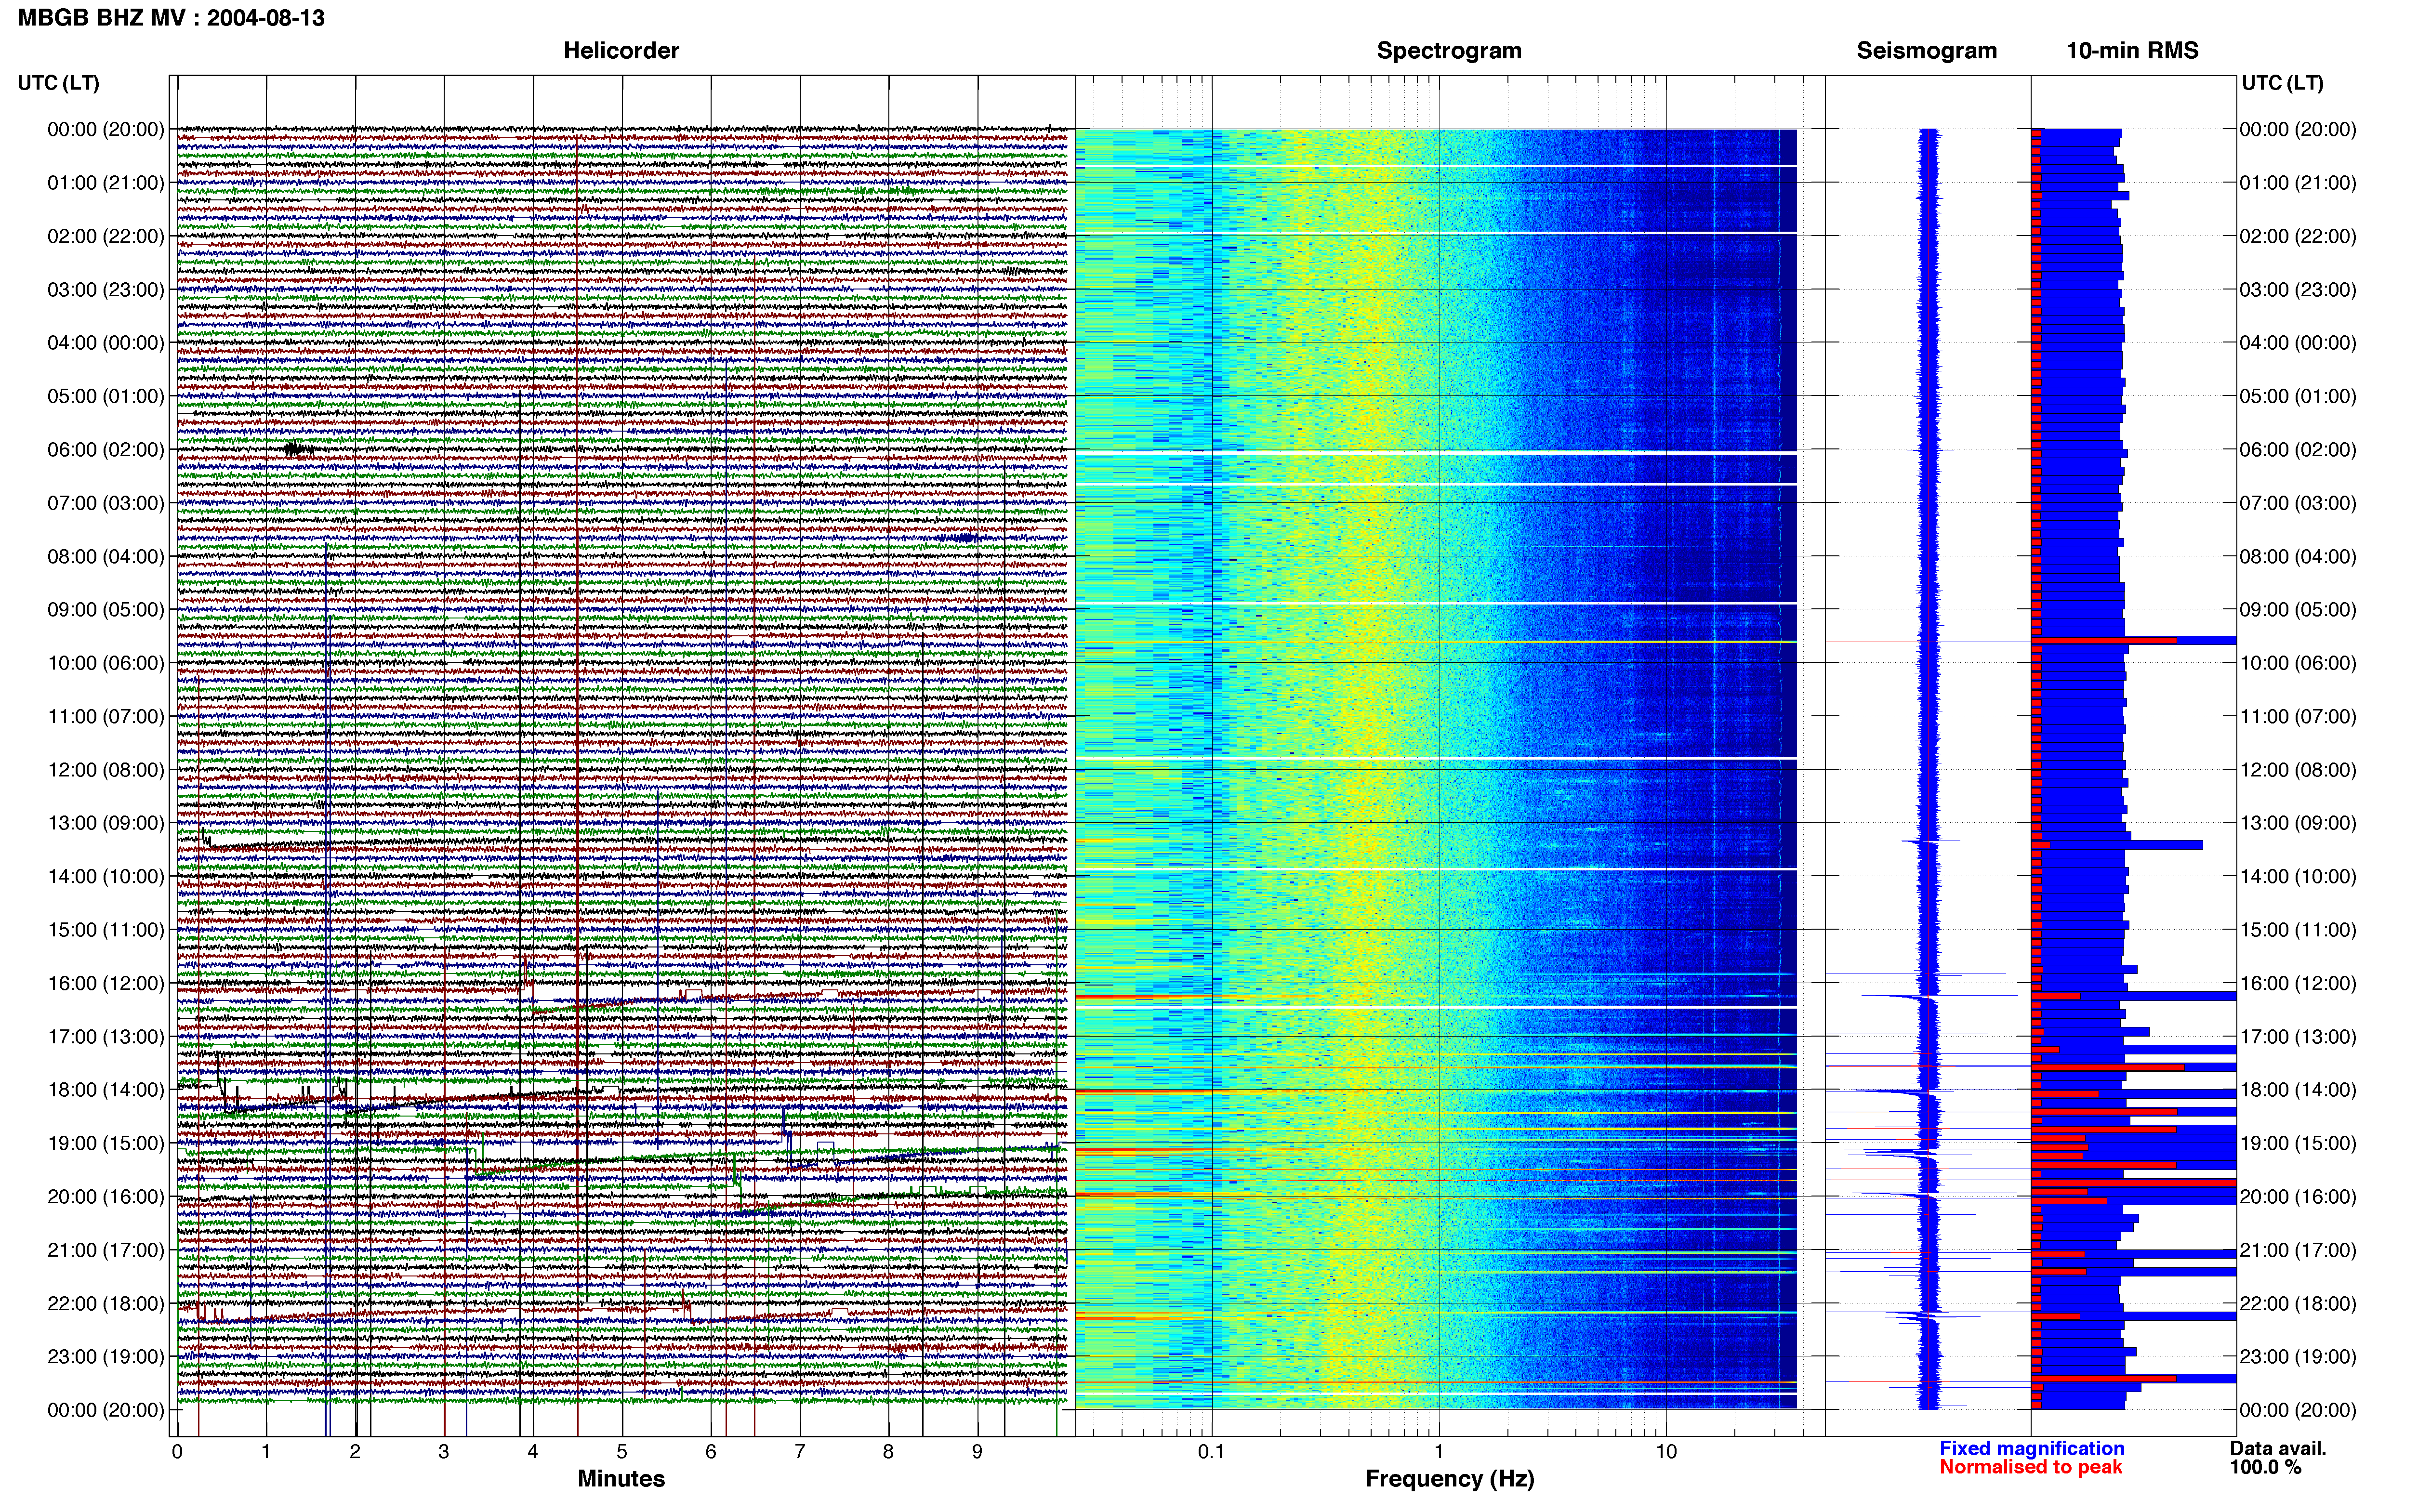Screen dimensions: 2418x1512
Task: Click '22:00 (18:00)' on the left time axis
Action: tap(106, 1304)
